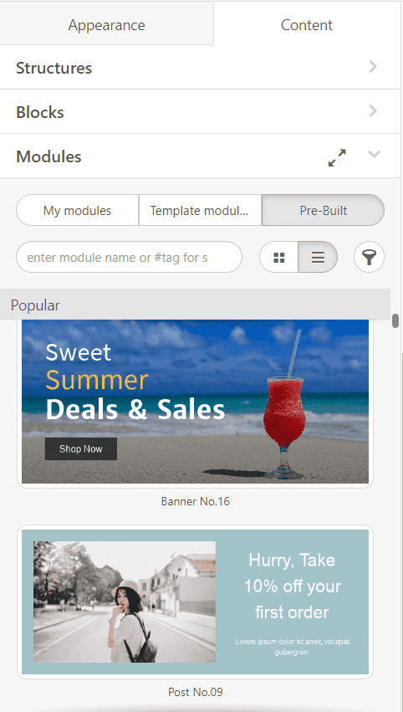This screenshot has height=712, width=403.
Task: Click the Shop Now button in banner
Action: point(81,449)
